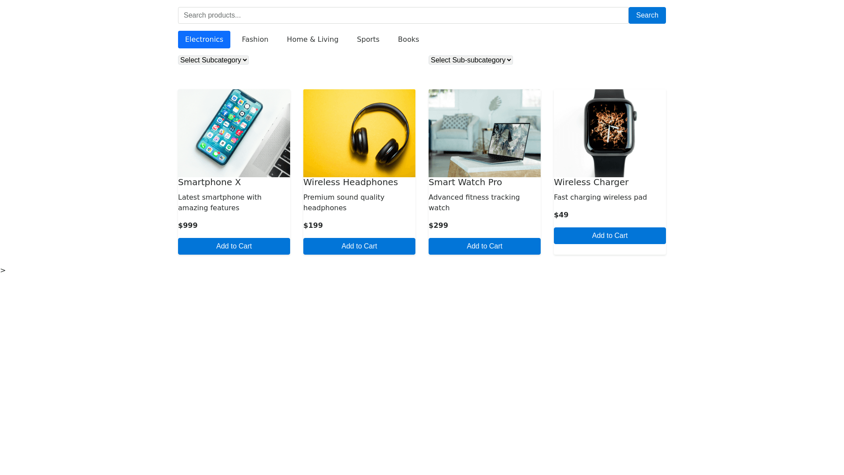The width and height of the screenshot is (844, 475).
Task: Add Wireless Charger to cart
Action: click(610, 236)
